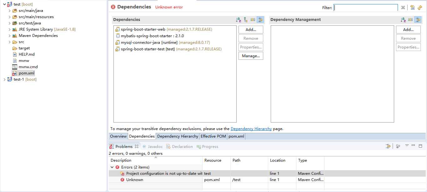Click the grey Focus on Active Task icon
Viewport: 427px width, 192px height.
pos(398,146)
